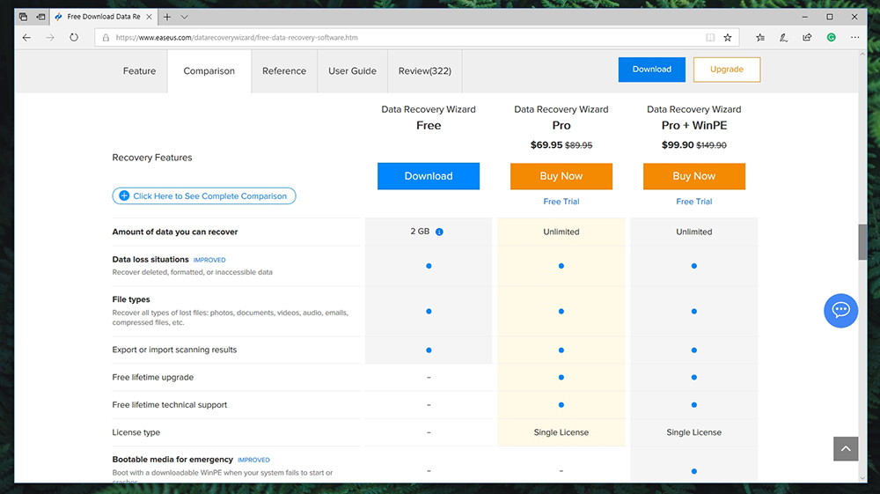The image size is (880, 494).
Task: Click the site lock icon
Action: [x=106, y=38]
